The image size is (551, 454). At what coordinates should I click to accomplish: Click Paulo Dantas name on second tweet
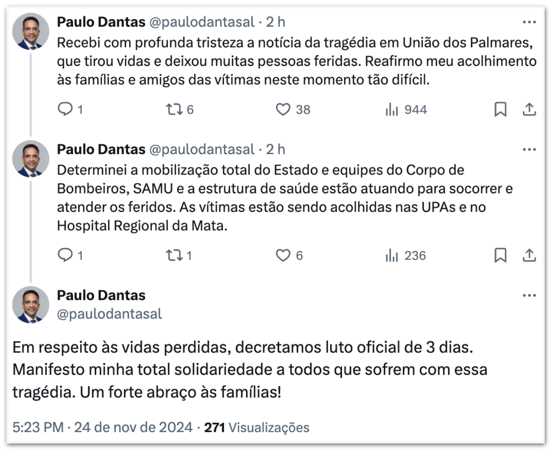[x=101, y=149]
